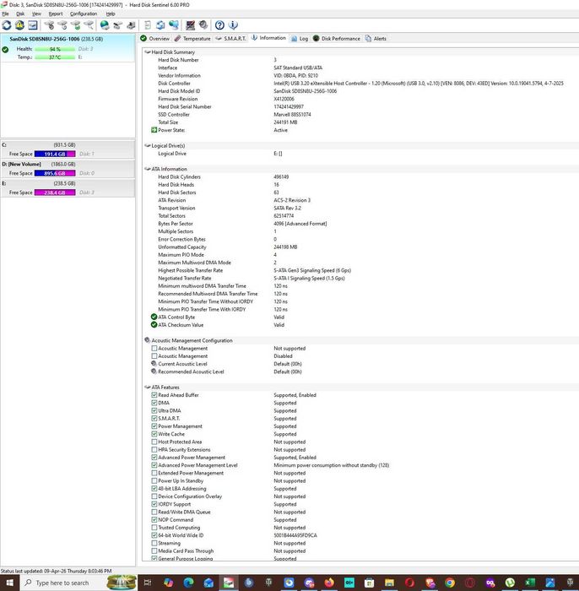Open About with the blue info icon
This screenshot has height=591, width=579.
[233, 25]
